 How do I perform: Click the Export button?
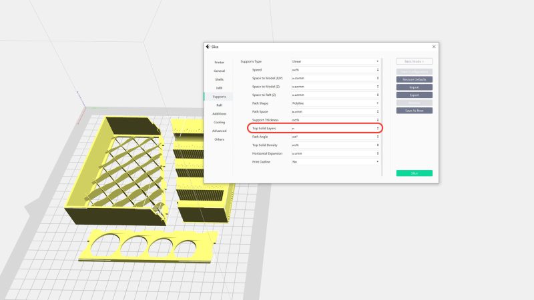(x=414, y=95)
